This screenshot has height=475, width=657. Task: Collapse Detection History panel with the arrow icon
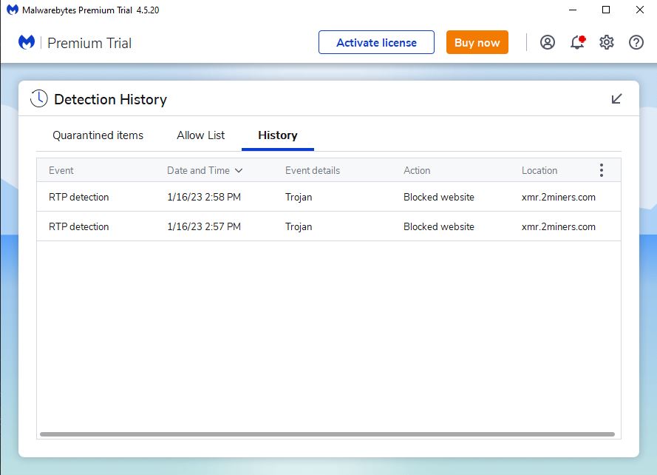tap(616, 99)
